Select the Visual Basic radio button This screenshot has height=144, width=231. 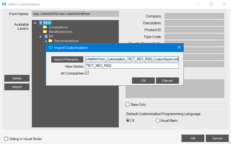[x=157, y=121]
